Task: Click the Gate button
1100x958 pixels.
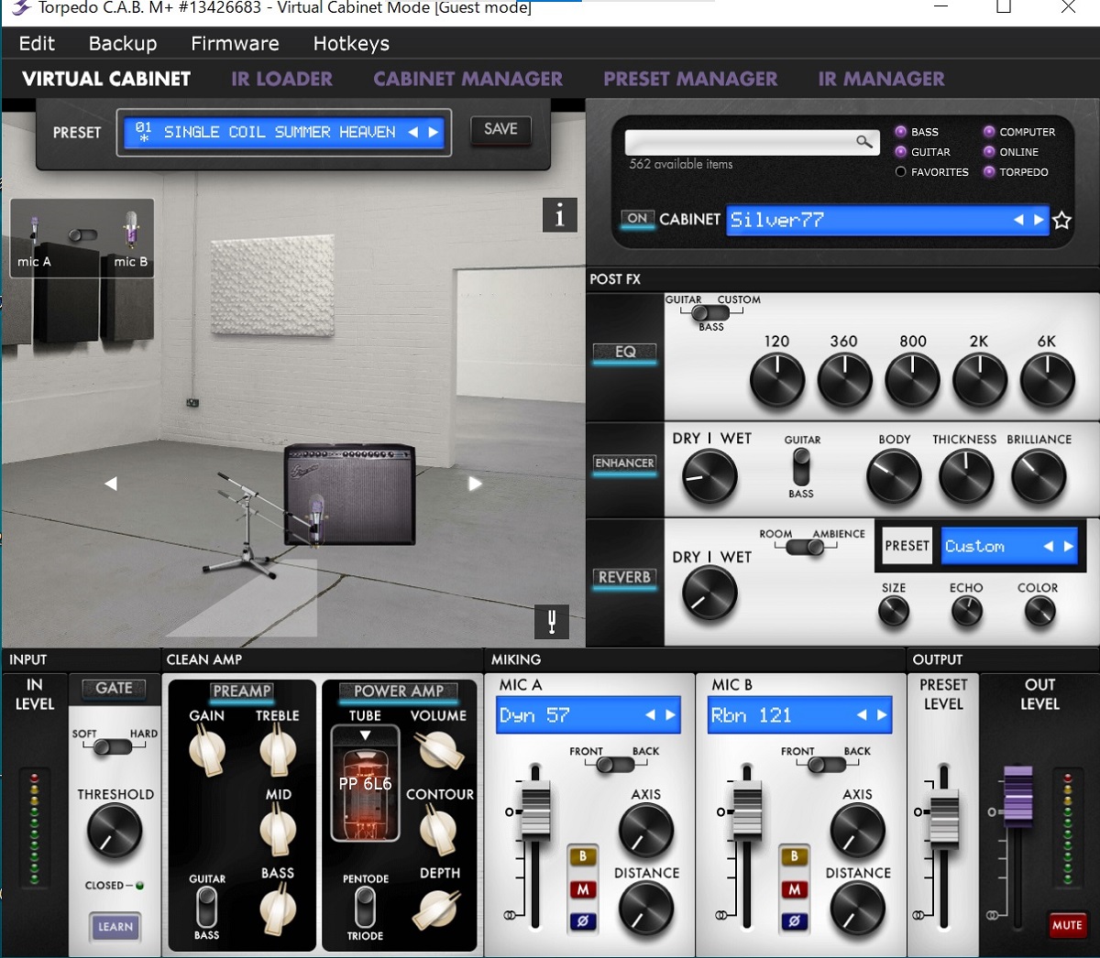Action: [x=114, y=688]
